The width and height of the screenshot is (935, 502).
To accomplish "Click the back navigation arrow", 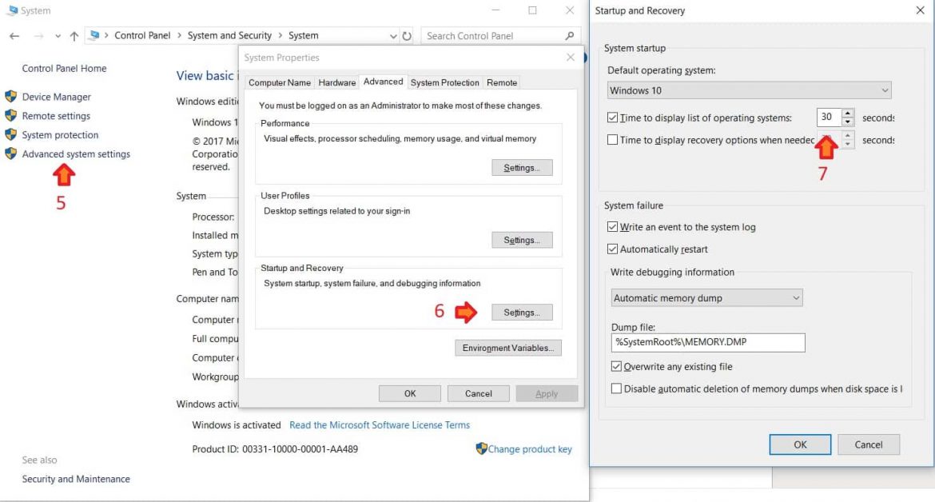I will pos(13,36).
